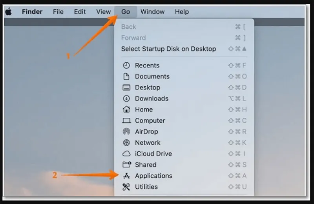Click the Downloads arrow icon
The width and height of the screenshot is (314, 204).
[x=126, y=98]
